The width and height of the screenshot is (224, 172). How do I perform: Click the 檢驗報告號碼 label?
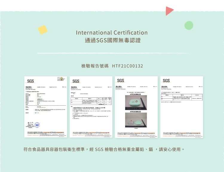click(95, 66)
